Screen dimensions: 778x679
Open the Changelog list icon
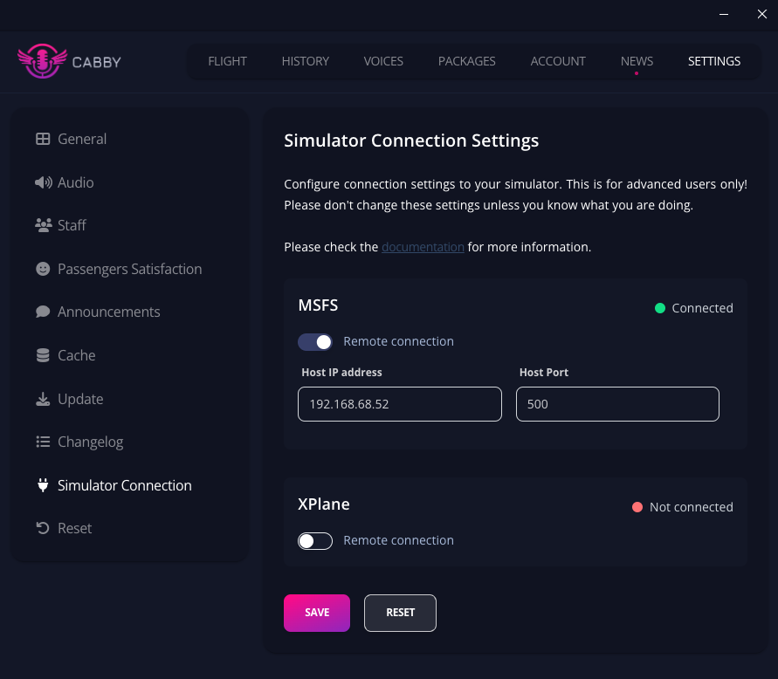point(43,442)
